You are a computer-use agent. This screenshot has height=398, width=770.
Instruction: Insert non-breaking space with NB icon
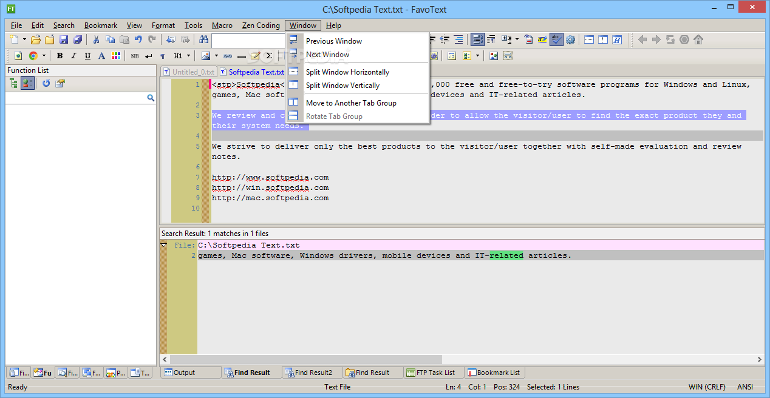[134, 56]
